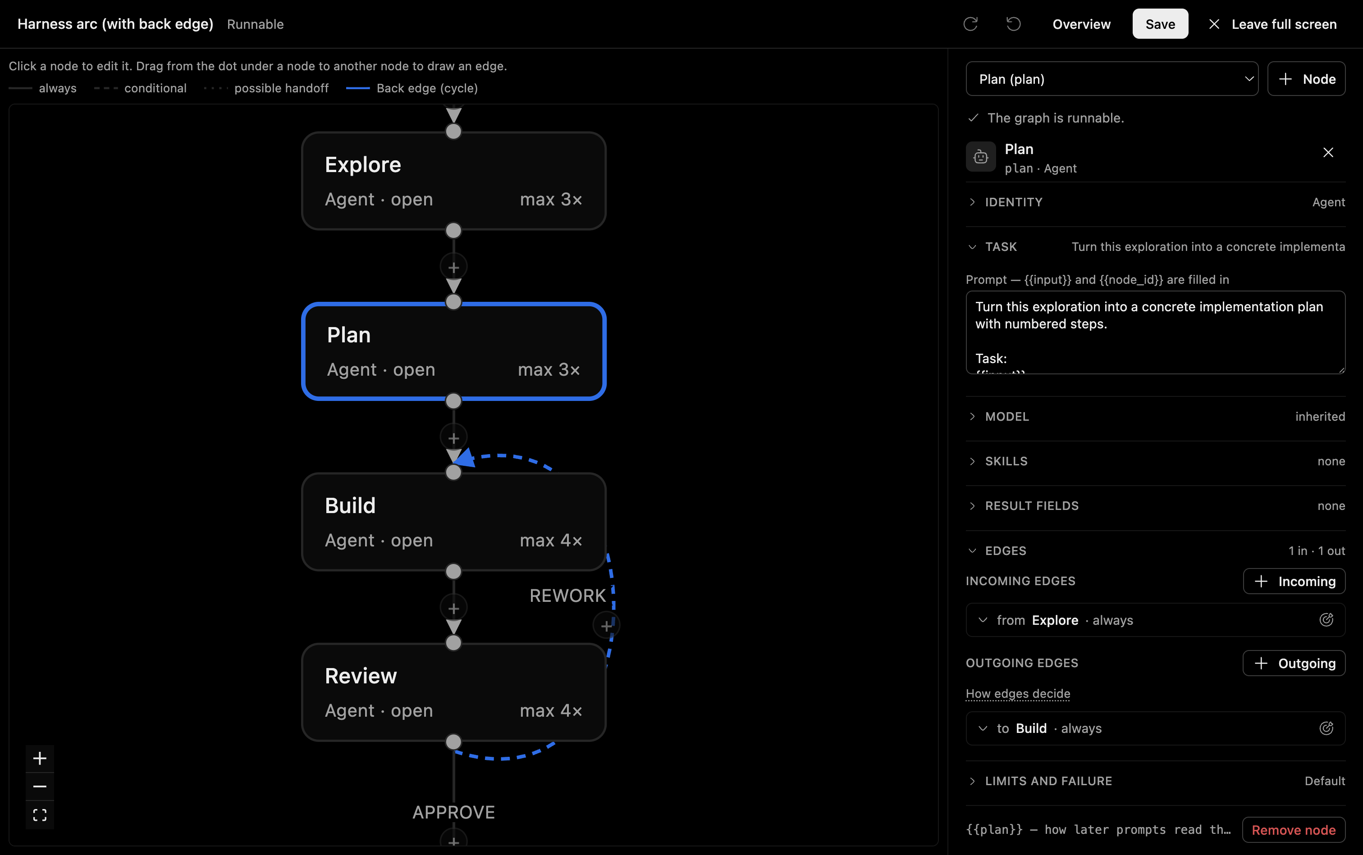1363x855 pixels.
Task: Save the harness graph
Action: [x=1160, y=24]
